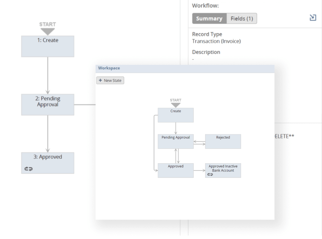This screenshot has height=239, width=322.
Task: Click transition arrow from 2: Pending Approval to 3: Approved
Action: point(48,134)
